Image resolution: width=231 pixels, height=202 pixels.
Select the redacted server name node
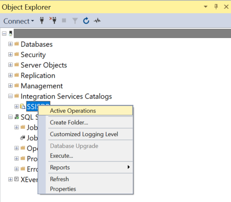122,34
